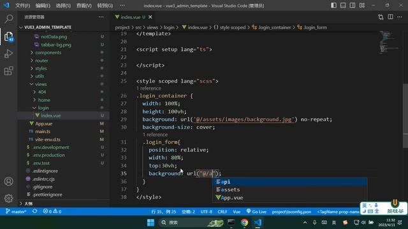Click the VS Code logo icon
This screenshot has height=229, width=408.
pyautogui.click(x=6, y=5)
